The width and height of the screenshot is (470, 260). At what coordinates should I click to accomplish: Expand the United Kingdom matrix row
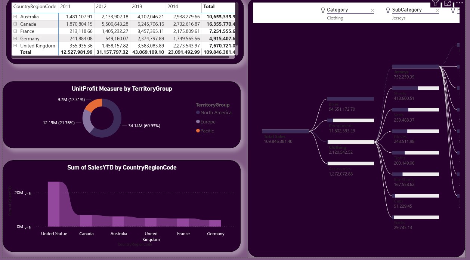pos(15,46)
